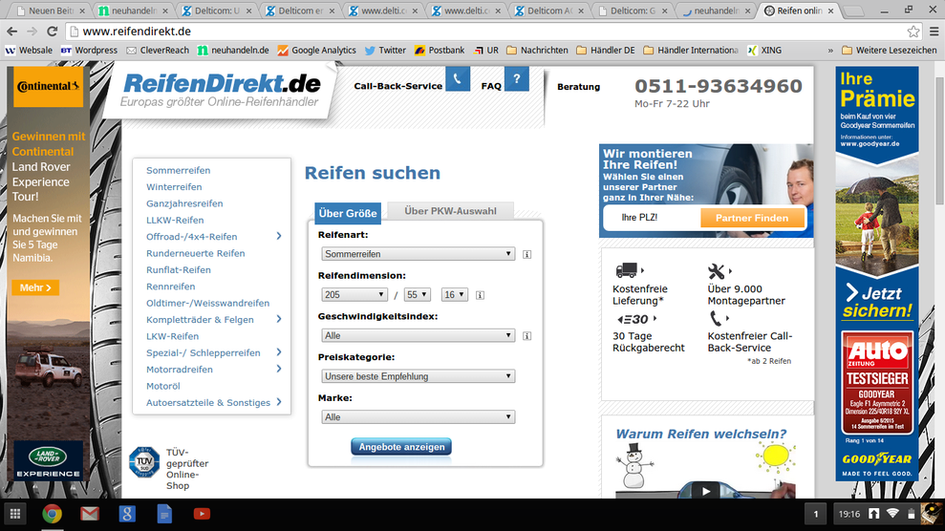Viewport: 945px width, 531px height.
Task: Click the delivery truck icon
Action: point(627,269)
